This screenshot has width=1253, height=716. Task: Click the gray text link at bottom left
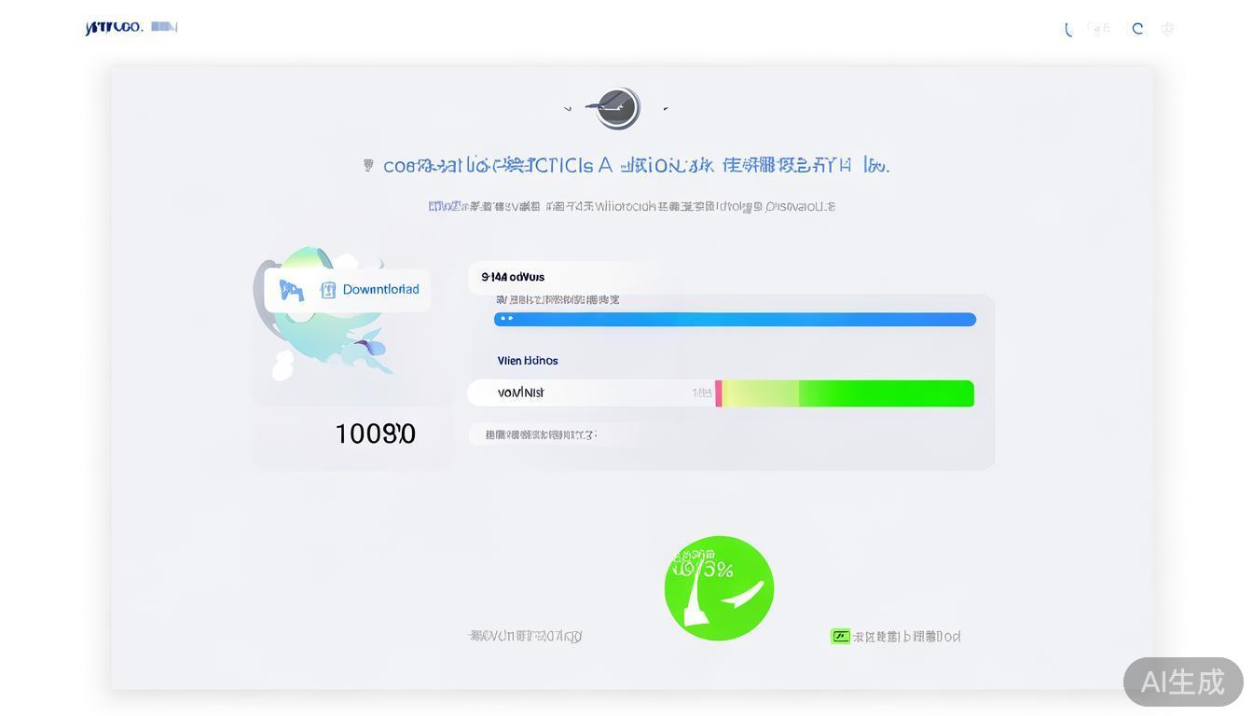tap(526, 636)
